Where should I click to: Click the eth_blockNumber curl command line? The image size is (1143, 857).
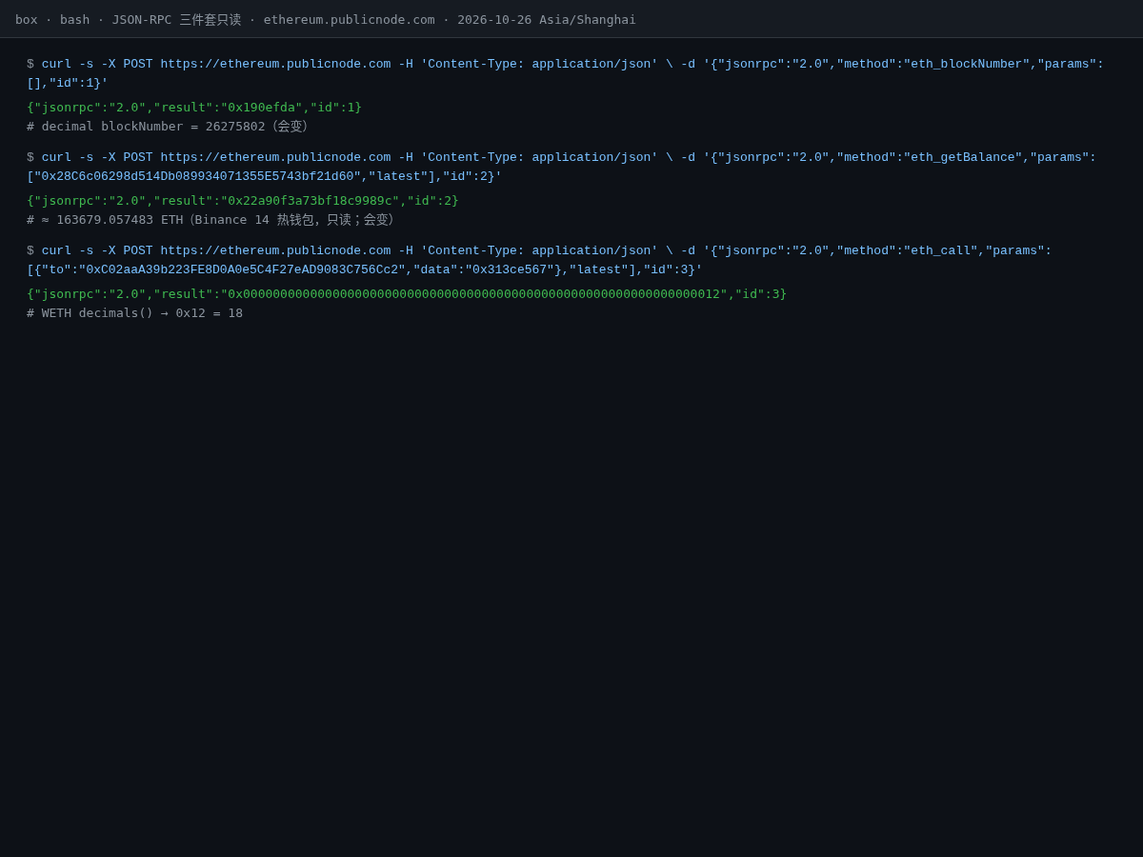[x=565, y=64]
